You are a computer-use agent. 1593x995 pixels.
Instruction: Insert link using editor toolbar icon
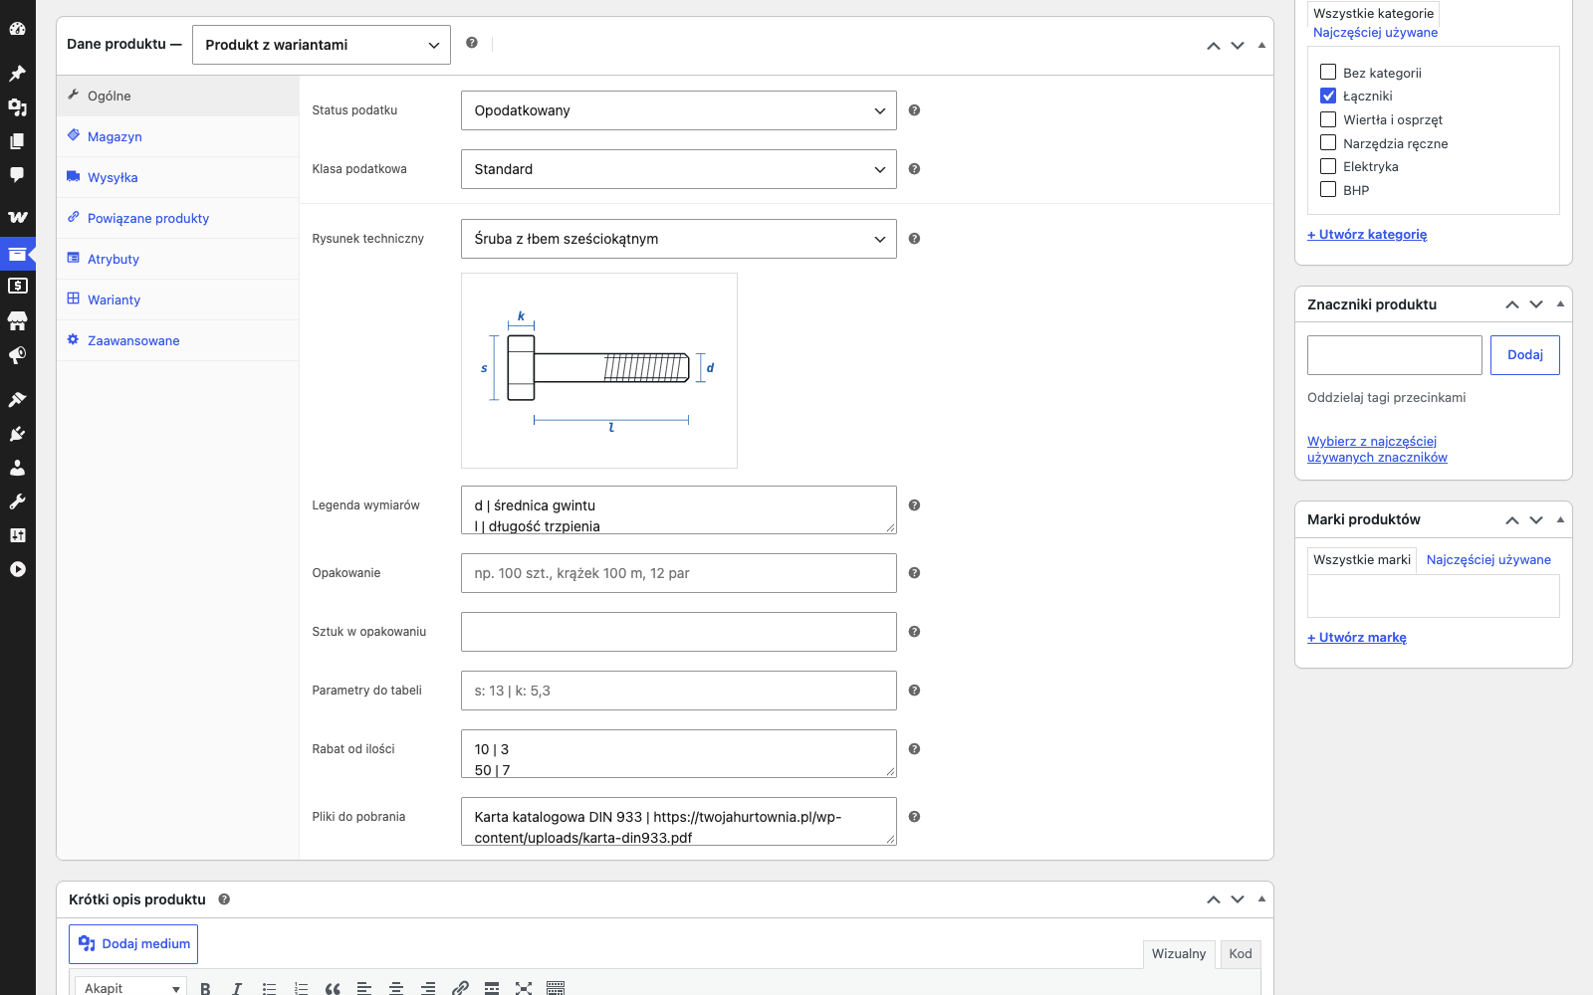coord(460,988)
